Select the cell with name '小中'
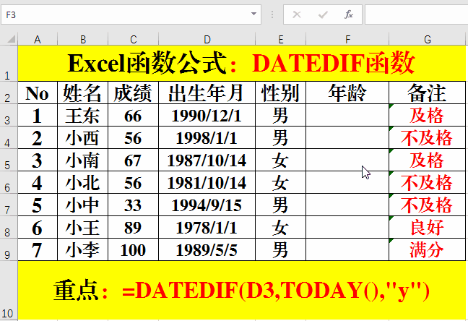 82,205
